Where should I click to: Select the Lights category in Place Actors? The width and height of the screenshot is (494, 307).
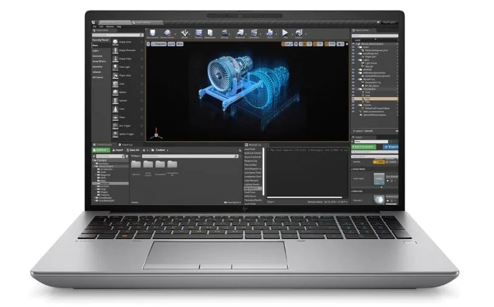tap(95, 50)
